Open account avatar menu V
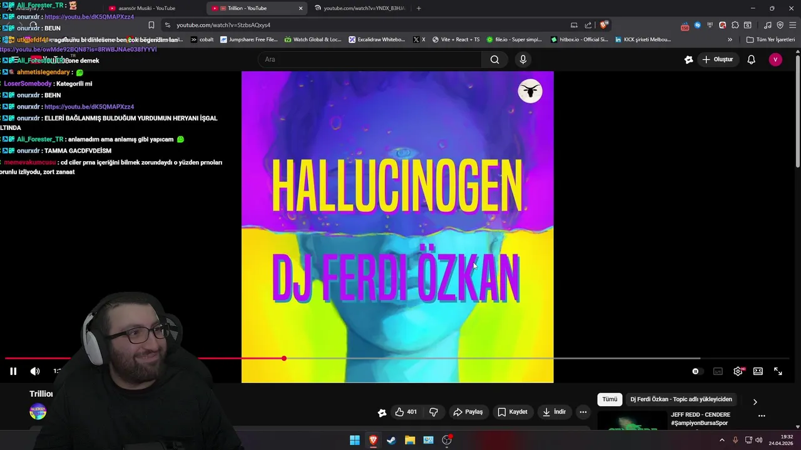Image resolution: width=801 pixels, height=450 pixels. click(x=775, y=59)
